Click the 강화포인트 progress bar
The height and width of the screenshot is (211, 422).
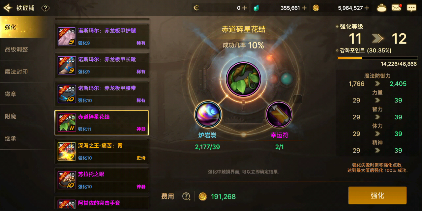coord(377,58)
